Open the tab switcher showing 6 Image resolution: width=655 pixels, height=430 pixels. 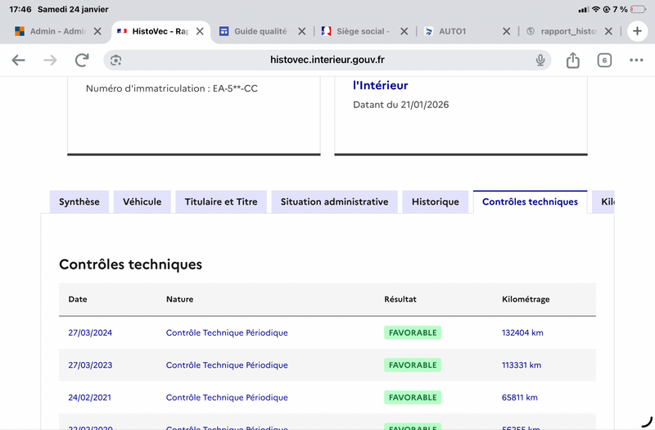(x=604, y=60)
